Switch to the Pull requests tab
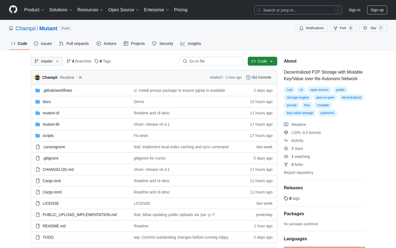The image size is (396, 248). click(x=74, y=44)
